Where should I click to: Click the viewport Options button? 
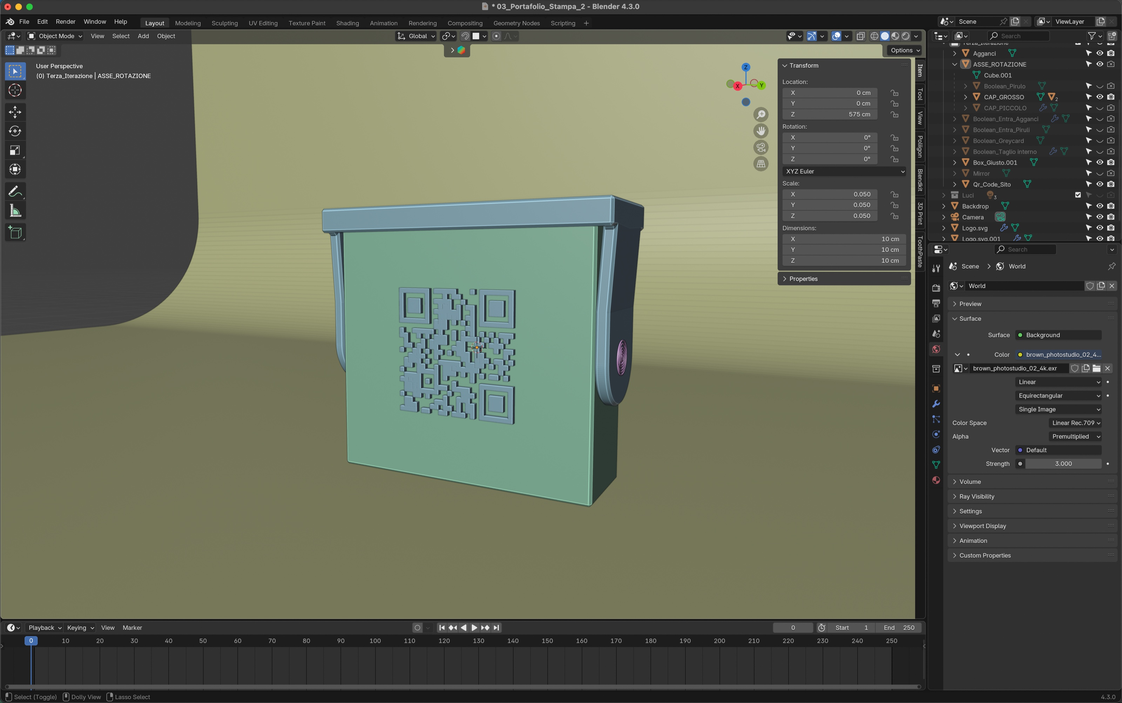tap(905, 50)
